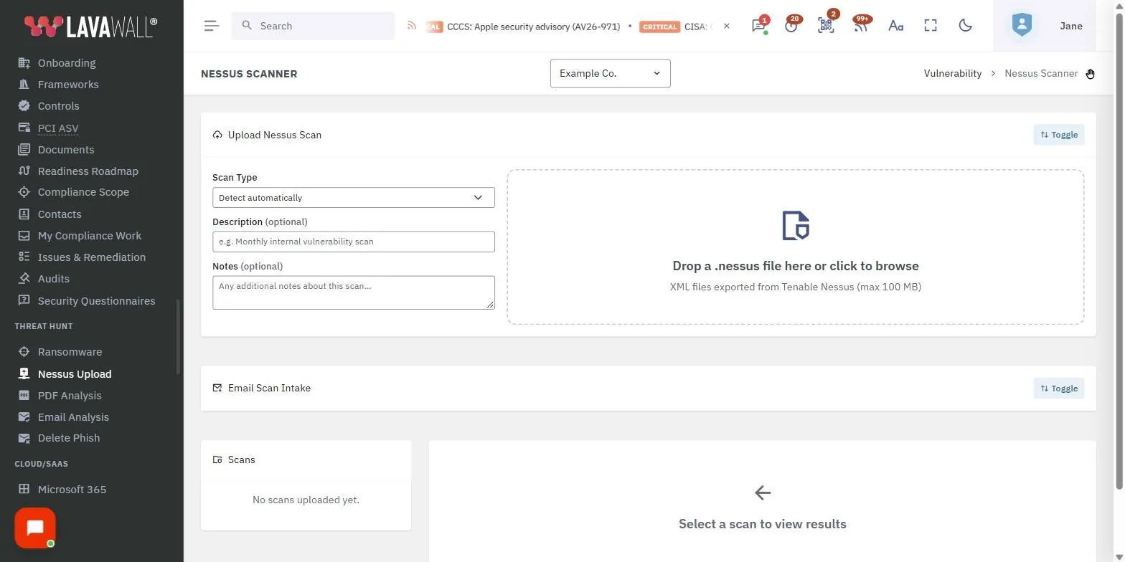Screen dimensions: 1125x562
Task: Open the Example Co. company dropdown
Action: (611, 73)
